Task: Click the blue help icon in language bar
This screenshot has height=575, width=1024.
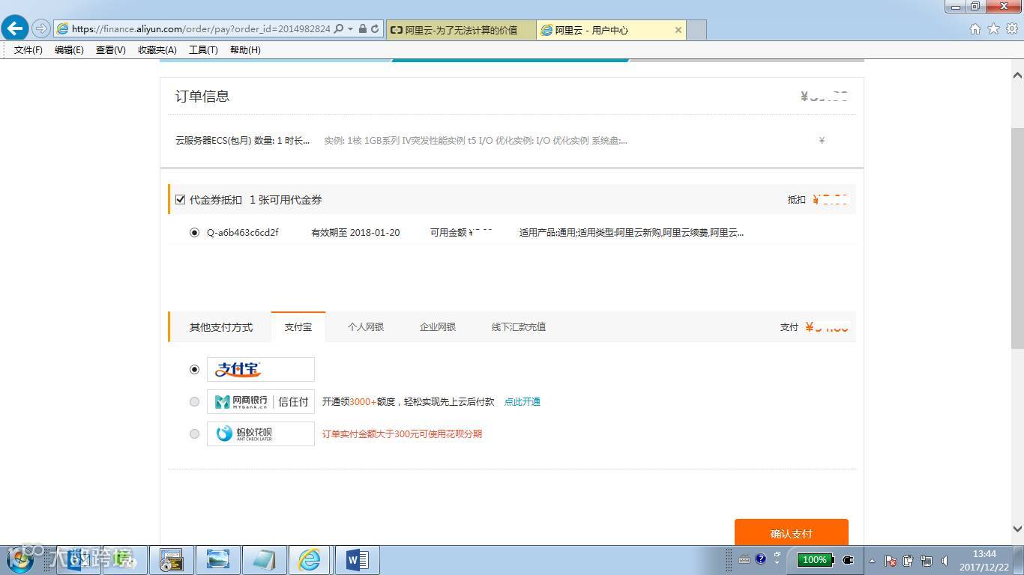Action: tap(760, 559)
